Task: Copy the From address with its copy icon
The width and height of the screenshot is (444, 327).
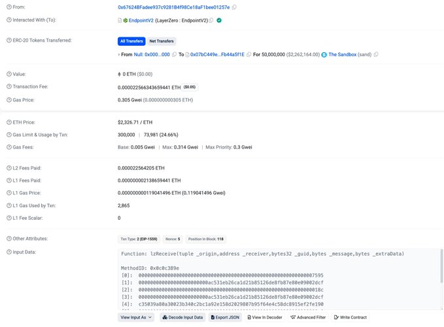Action: pos(234,7)
